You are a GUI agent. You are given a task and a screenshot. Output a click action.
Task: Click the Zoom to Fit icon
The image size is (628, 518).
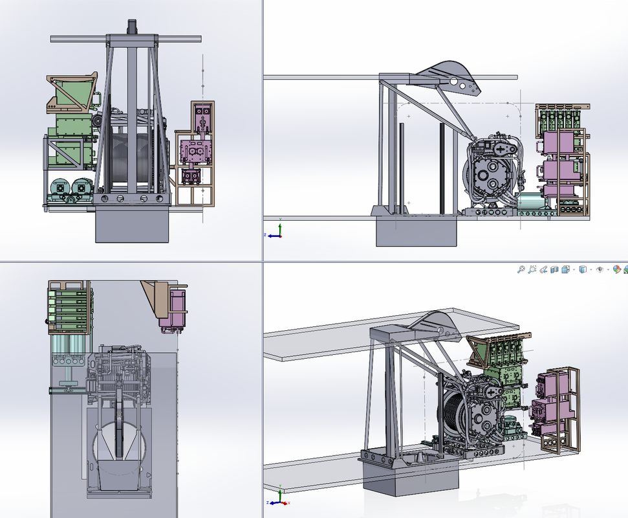tap(521, 269)
